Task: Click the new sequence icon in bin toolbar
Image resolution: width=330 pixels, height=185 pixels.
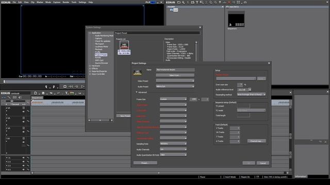Action: click(202, 2)
